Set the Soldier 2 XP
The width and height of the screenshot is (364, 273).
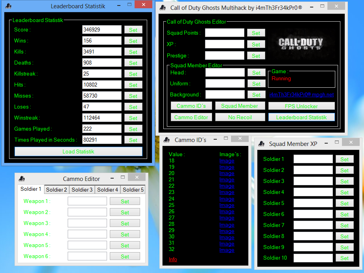coord(345,170)
